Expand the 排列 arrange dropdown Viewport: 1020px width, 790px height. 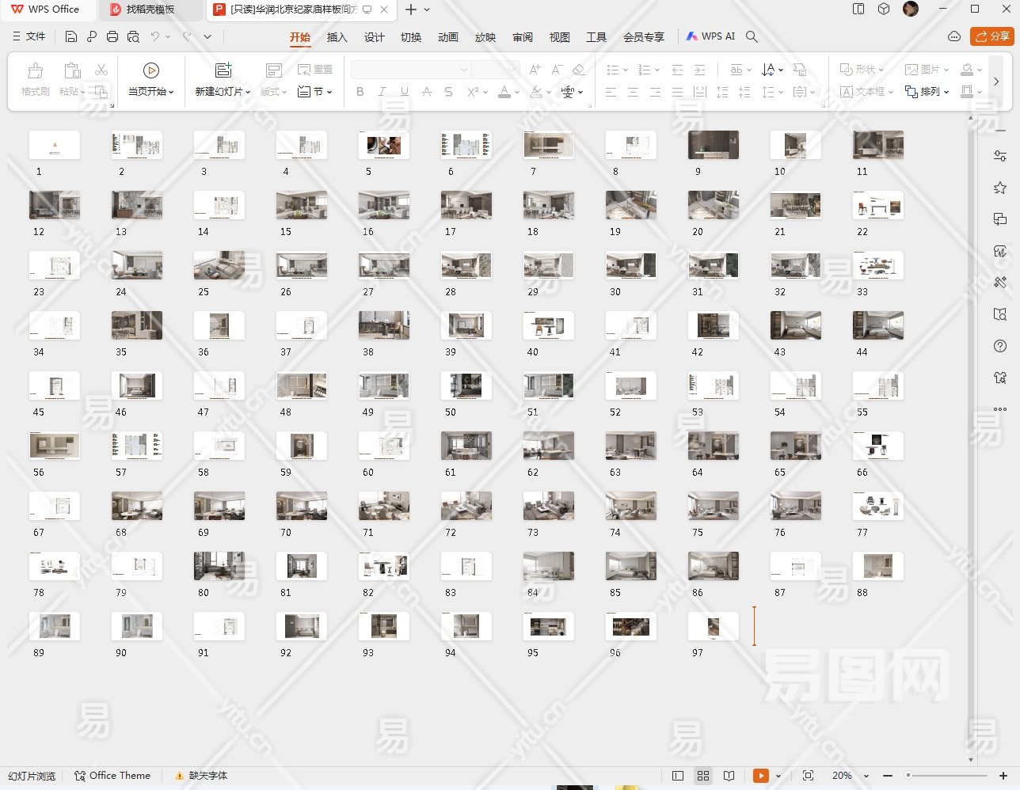tap(927, 92)
